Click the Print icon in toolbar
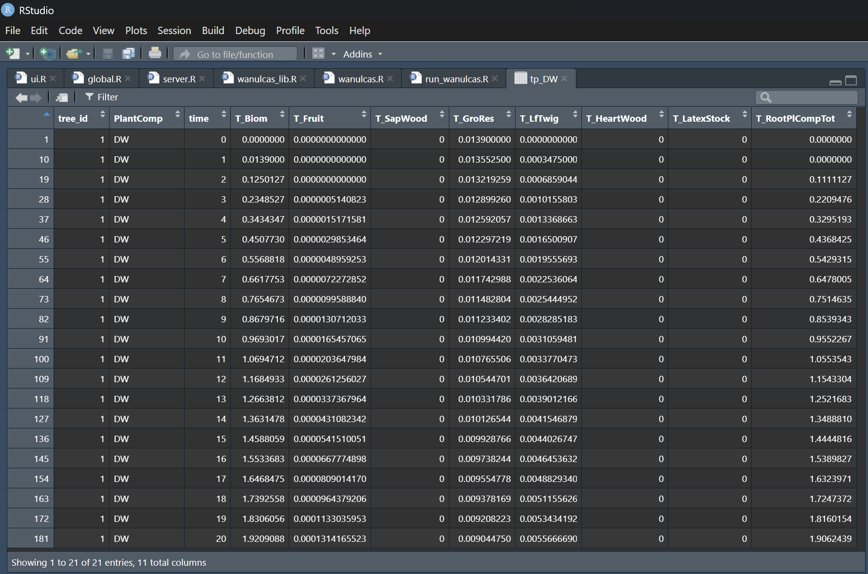The image size is (868, 574). pos(155,53)
